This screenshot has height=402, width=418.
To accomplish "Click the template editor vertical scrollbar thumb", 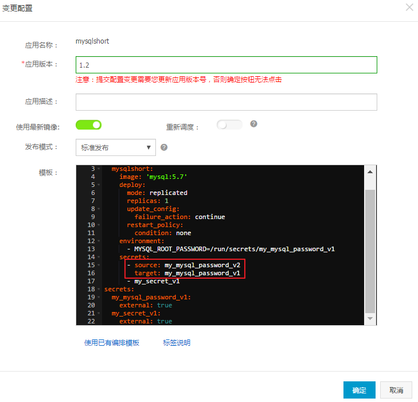I will click(370, 251).
